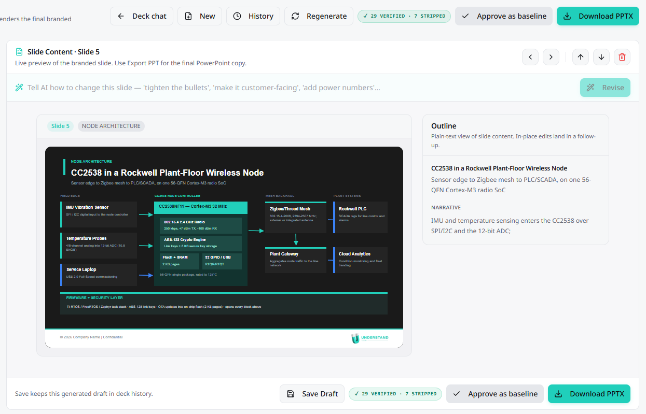Screen dimensions: 646x414
Task: Click the Slide Content document icon
Action: [x=19, y=52]
